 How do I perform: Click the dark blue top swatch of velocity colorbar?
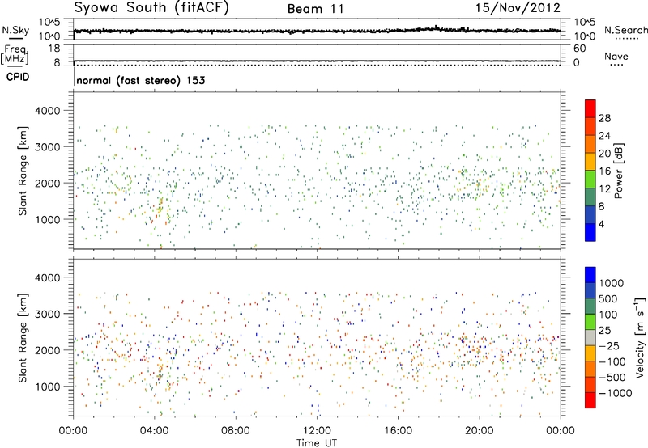tap(590, 275)
